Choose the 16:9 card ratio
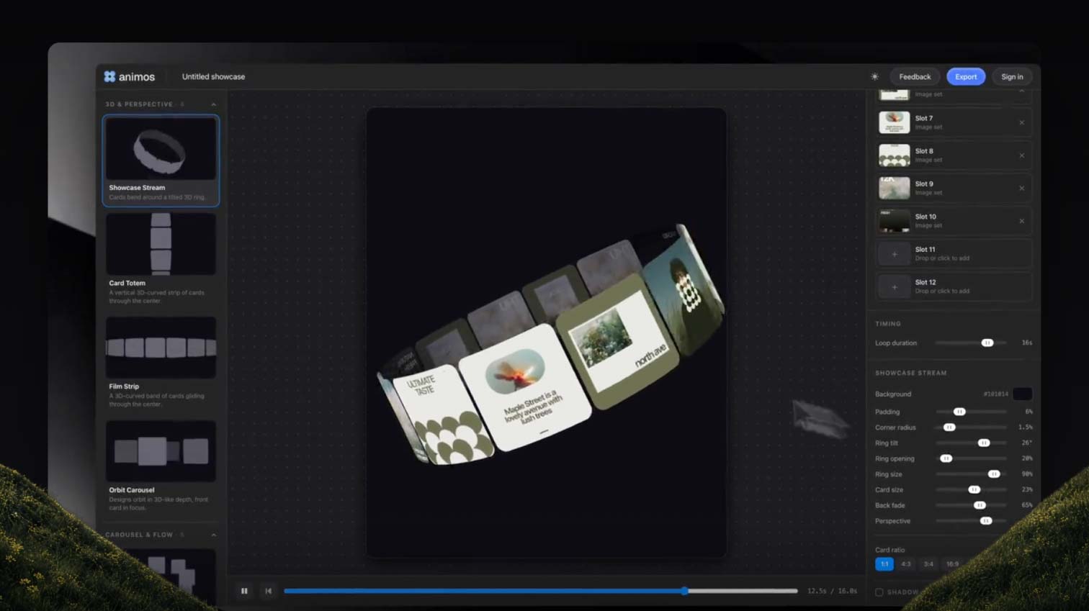The width and height of the screenshot is (1089, 611). tap(952, 564)
